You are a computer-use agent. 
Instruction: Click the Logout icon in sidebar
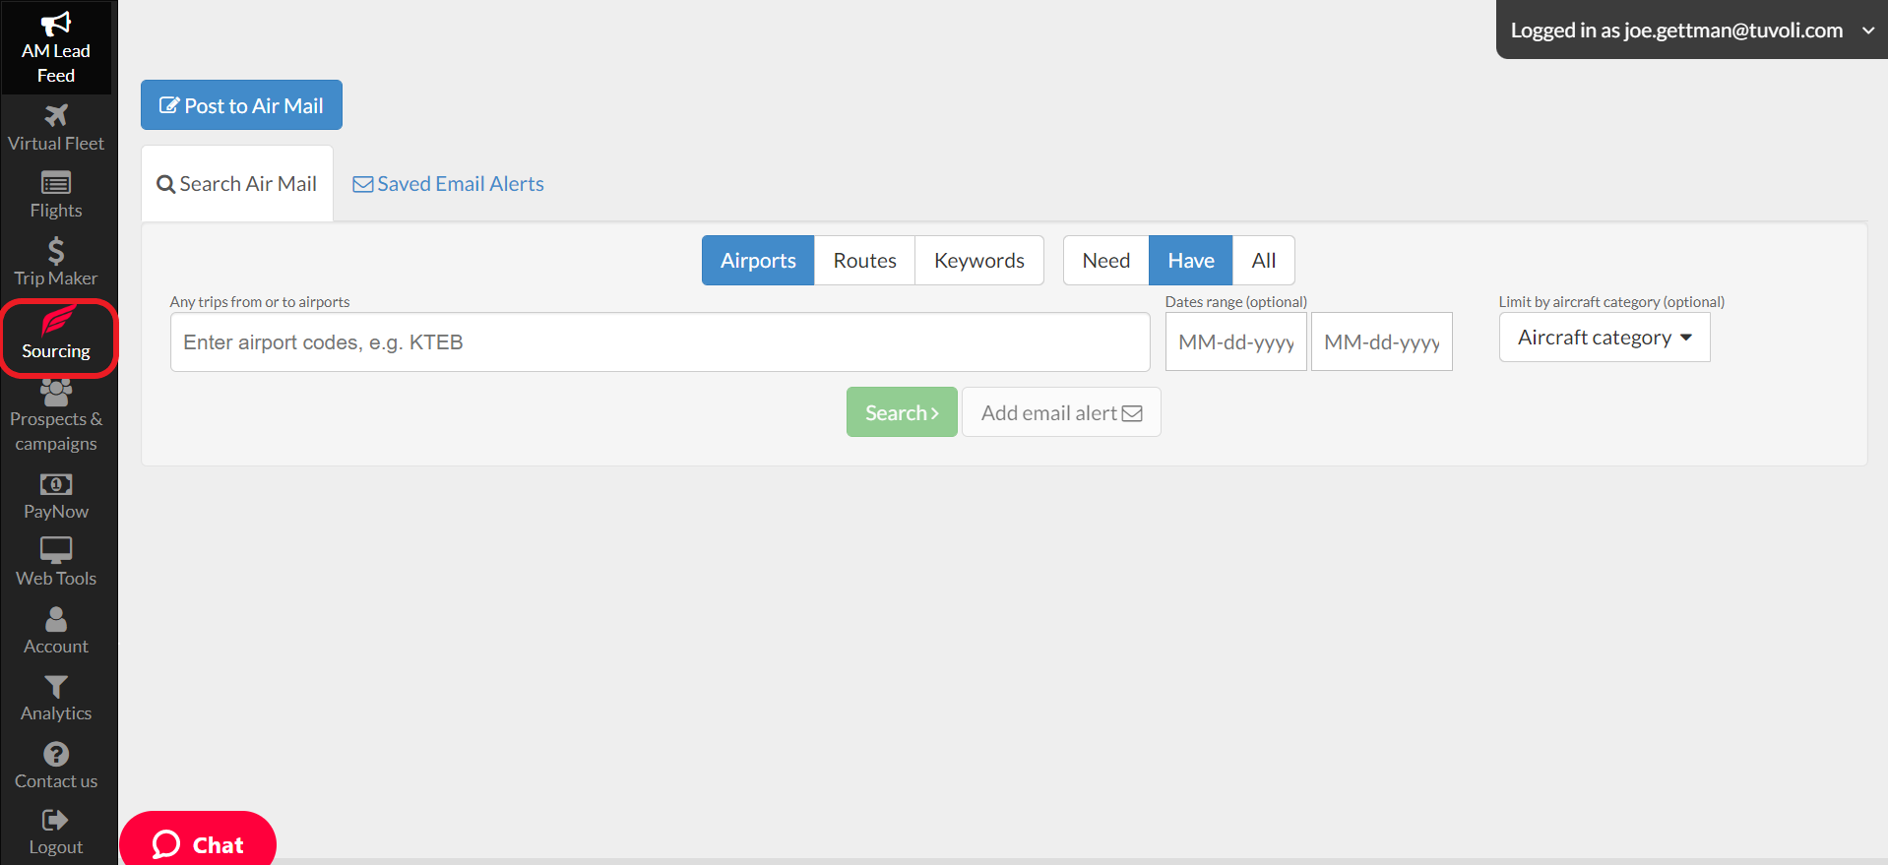click(x=55, y=820)
